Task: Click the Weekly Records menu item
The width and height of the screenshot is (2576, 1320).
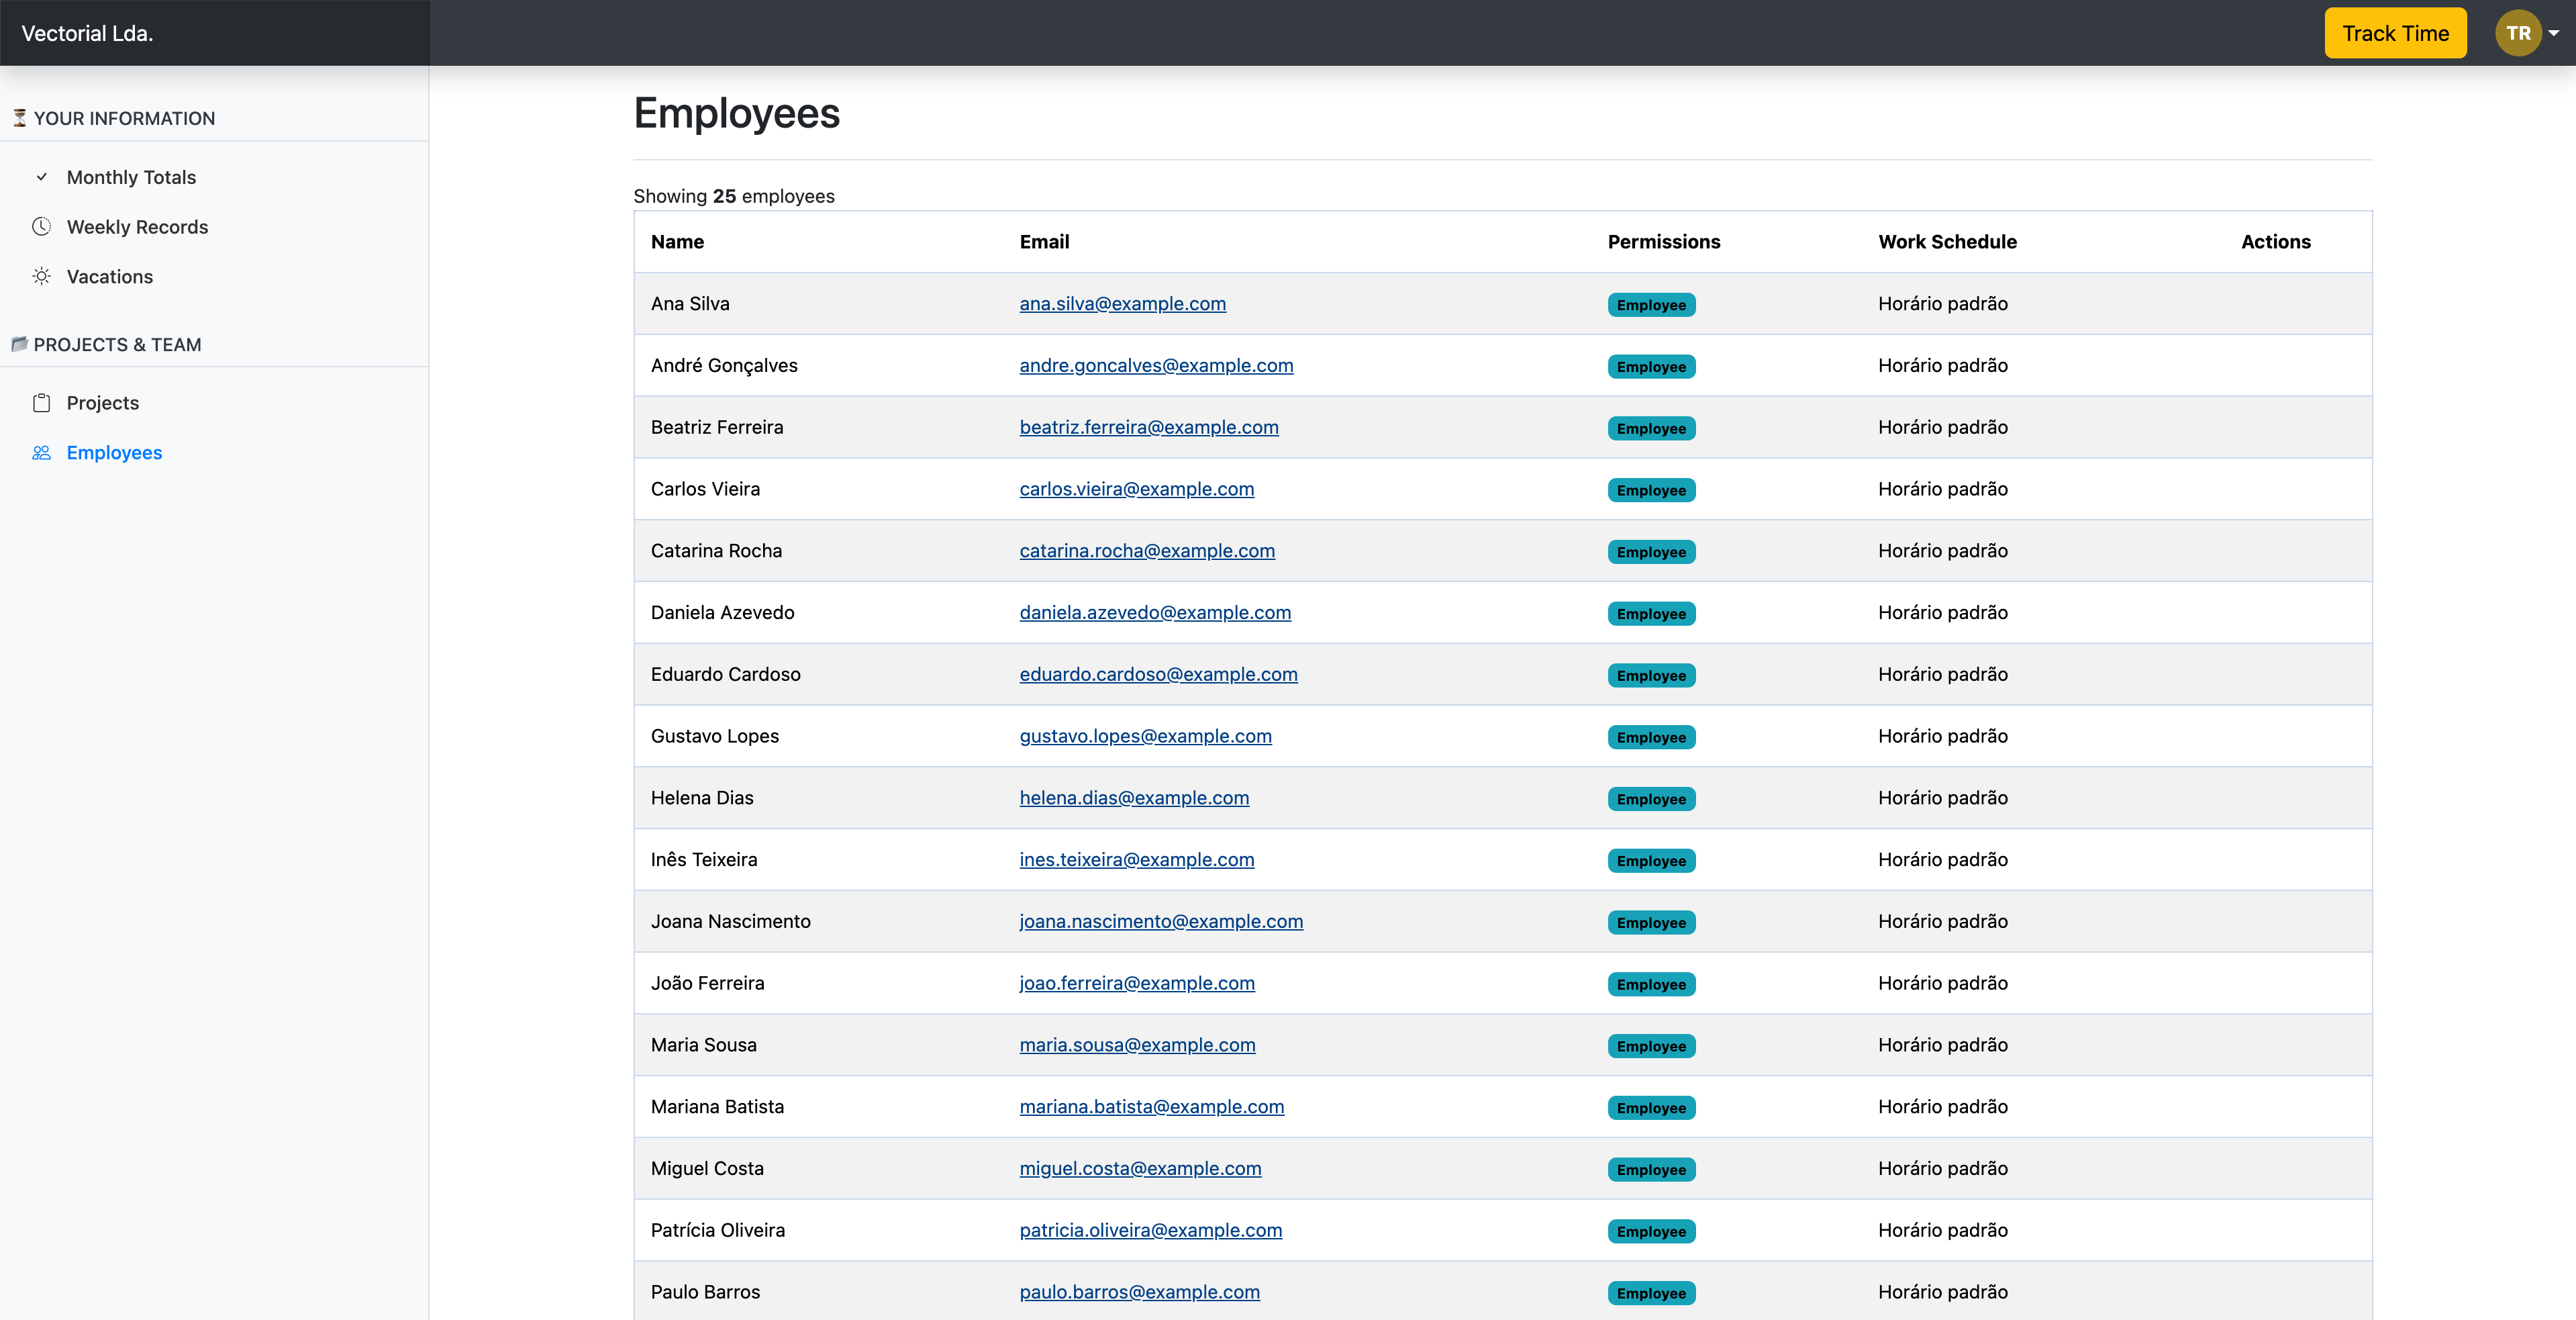Action: (136, 226)
